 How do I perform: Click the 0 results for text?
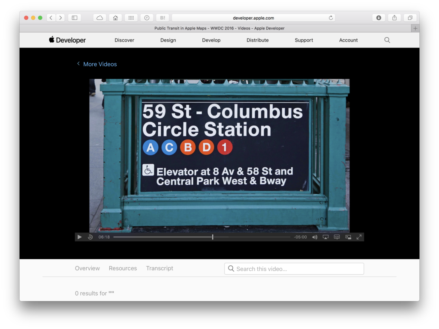(94, 293)
